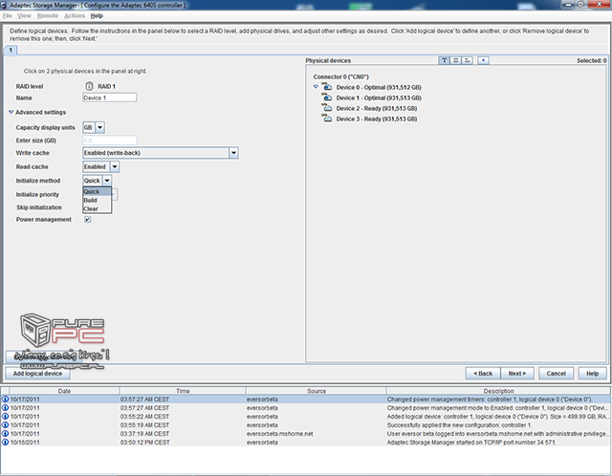This screenshot has height=476, width=612.
Task: Click info icon of Added logical device event
Action: coord(5,417)
